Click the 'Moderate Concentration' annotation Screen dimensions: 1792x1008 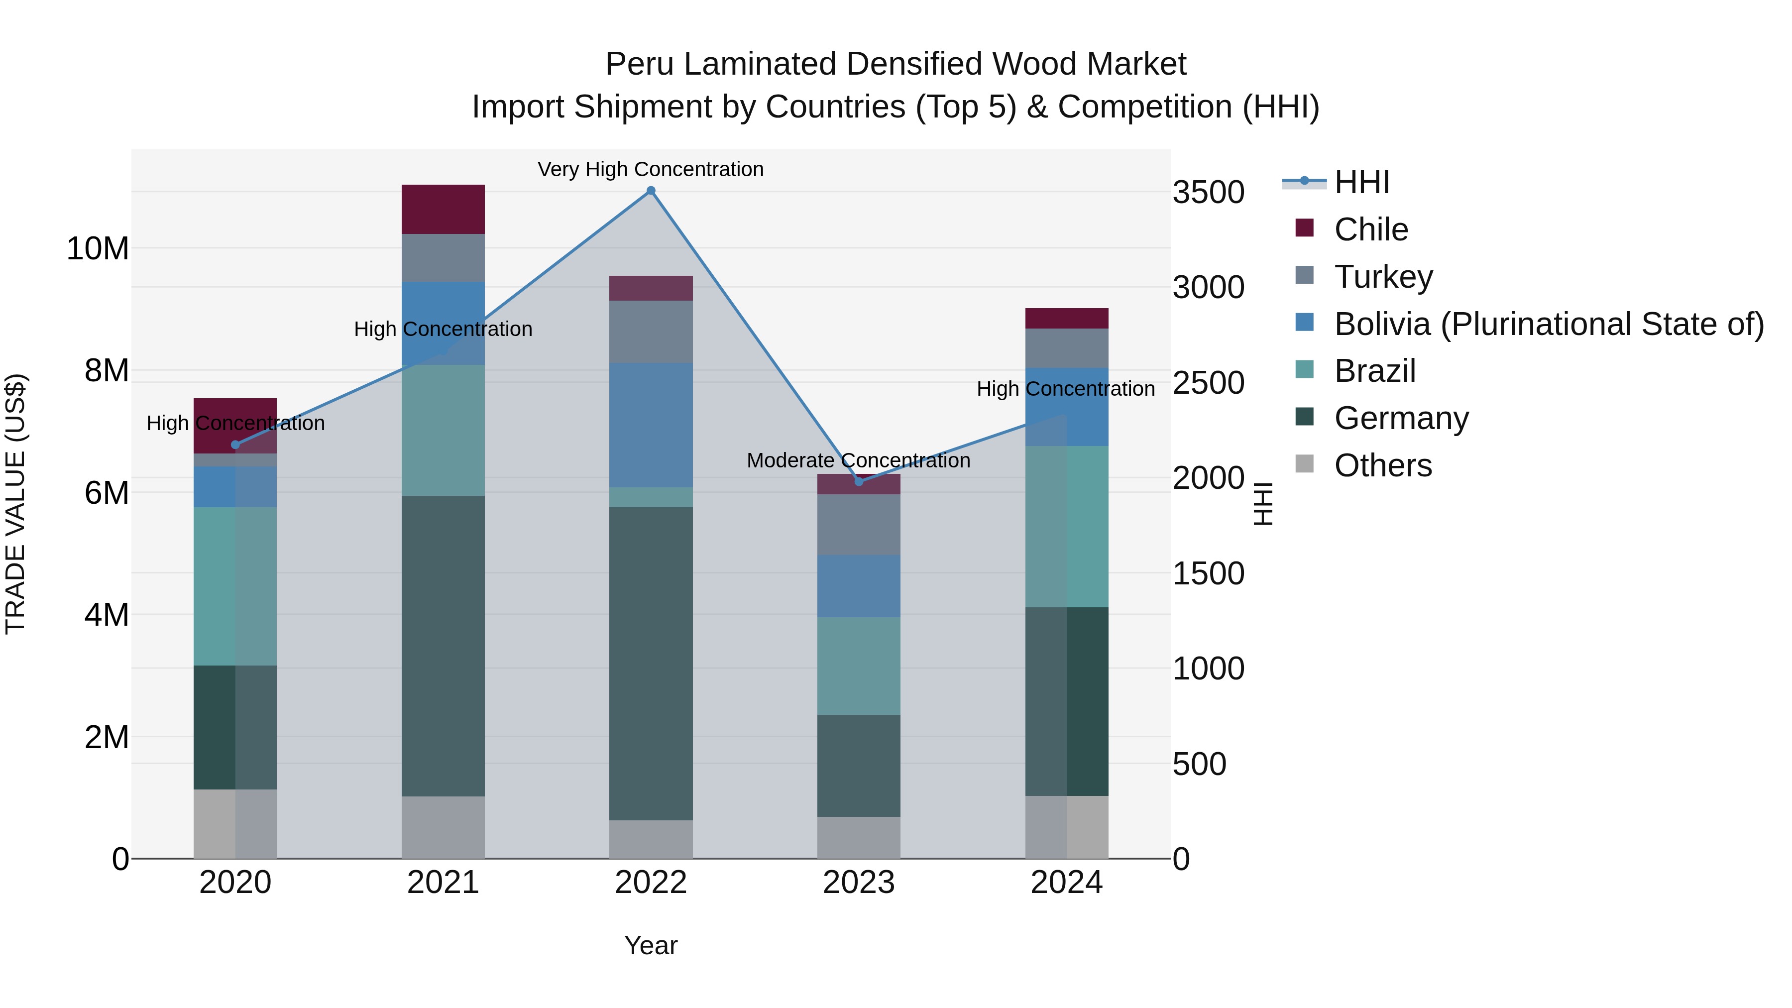click(x=859, y=460)
